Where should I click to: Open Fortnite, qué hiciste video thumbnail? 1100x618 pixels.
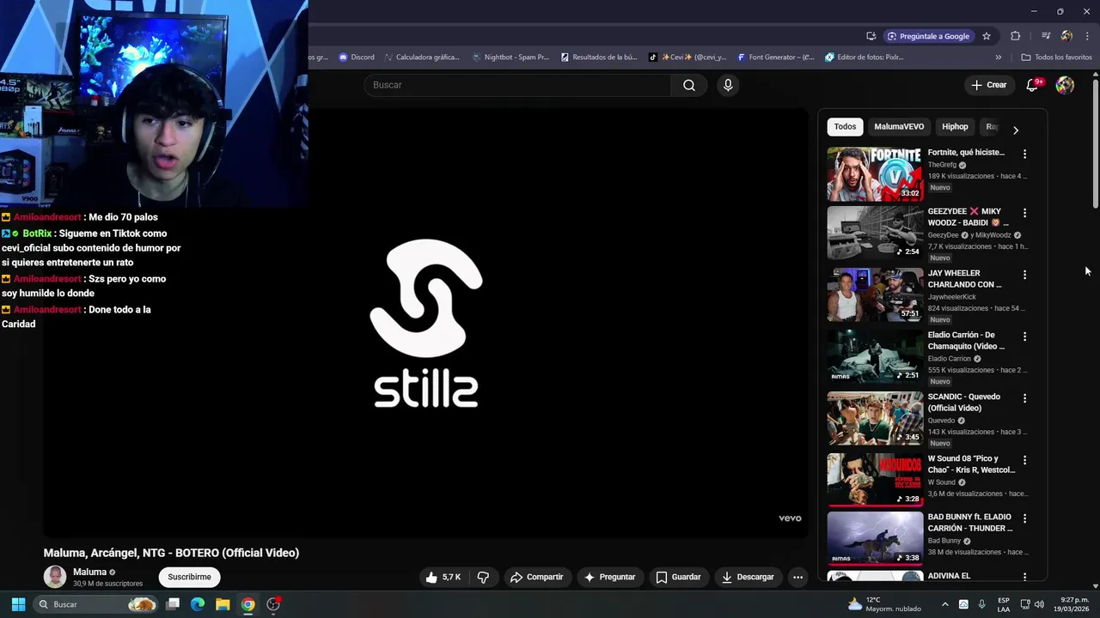875,173
